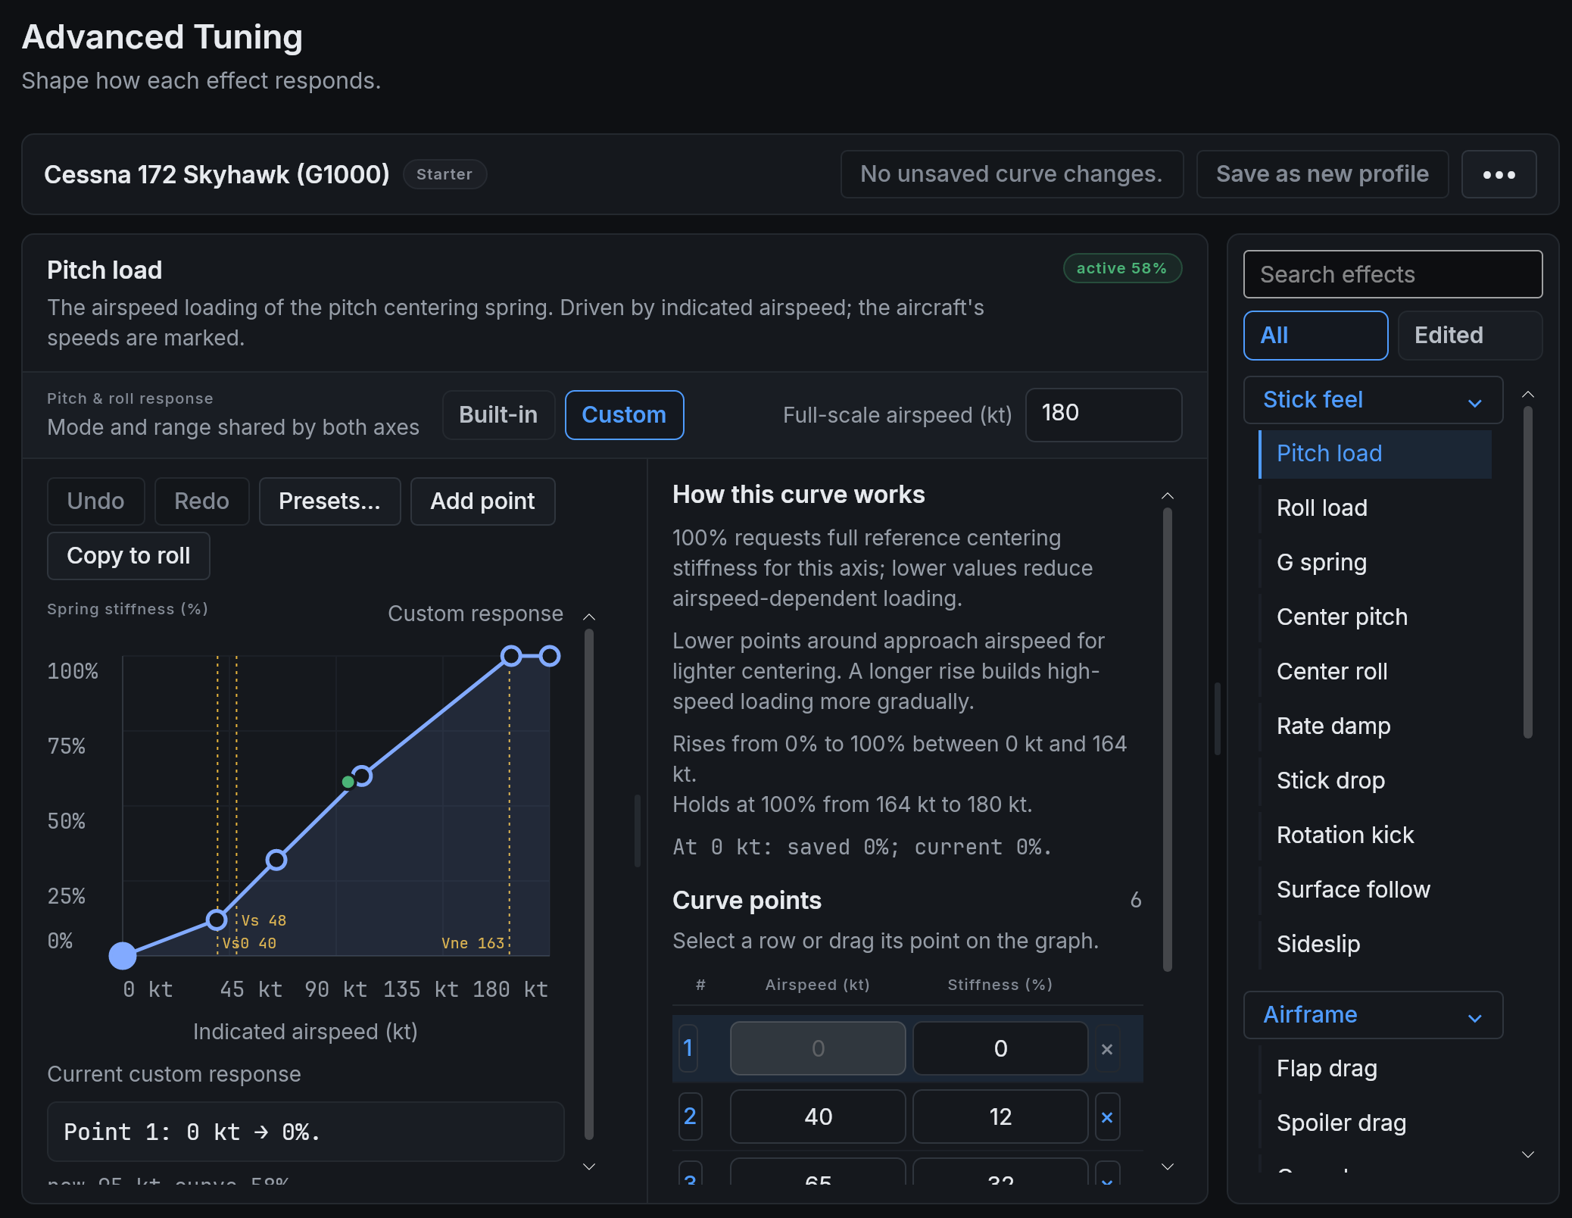Click the graph panel scroll-down arrow
1572x1218 pixels.
(589, 1166)
